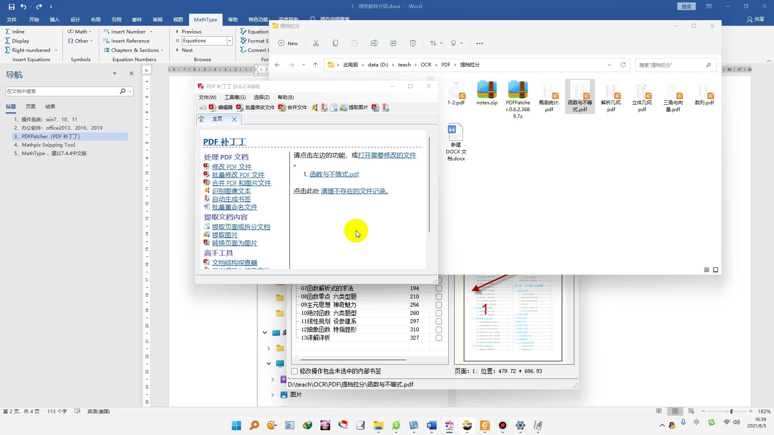Click the 合并 PDF 和图片文件 link
The width and height of the screenshot is (774, 435).
click(241, 183)
